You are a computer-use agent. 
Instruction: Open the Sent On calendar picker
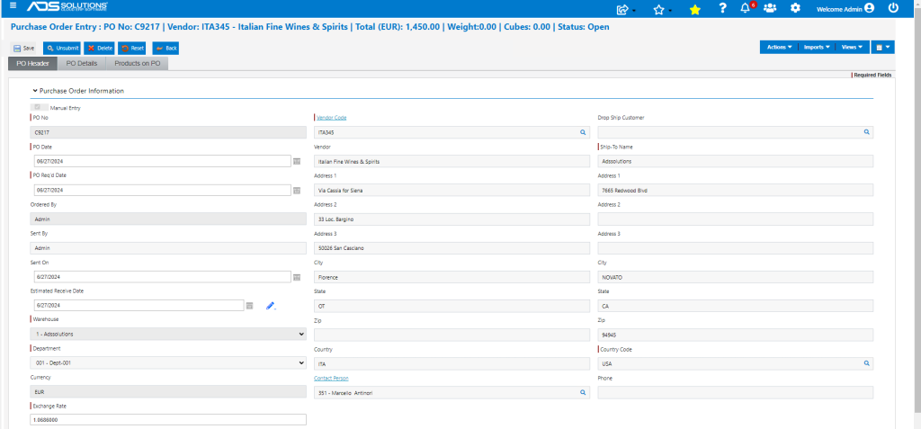click(x=297, y=277)
